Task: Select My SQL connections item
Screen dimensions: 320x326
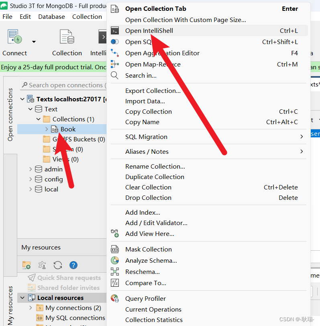Action: pos(71,318)
